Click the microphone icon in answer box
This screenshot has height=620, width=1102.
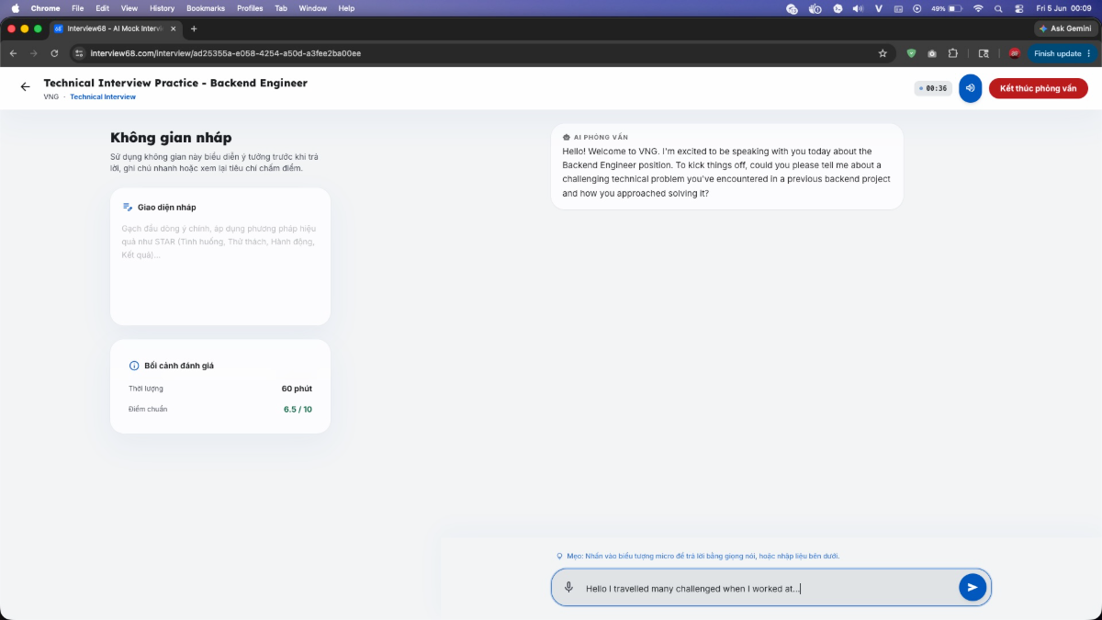[x=568, y=588]
